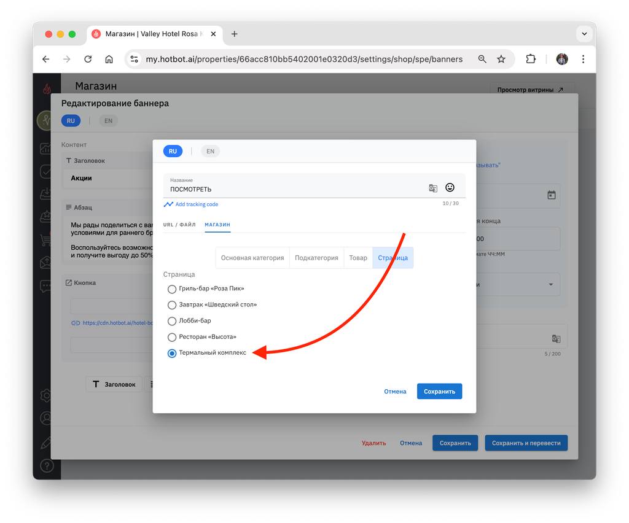Click Сохранить in the dialog
The width and height of the screenshot is (629, 523).
(439, 392)
